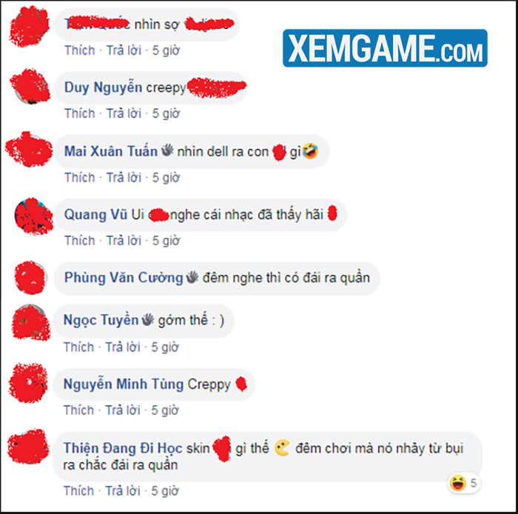
Task: Click the laughing emoji reaction count badge
Action: [464, 483]
